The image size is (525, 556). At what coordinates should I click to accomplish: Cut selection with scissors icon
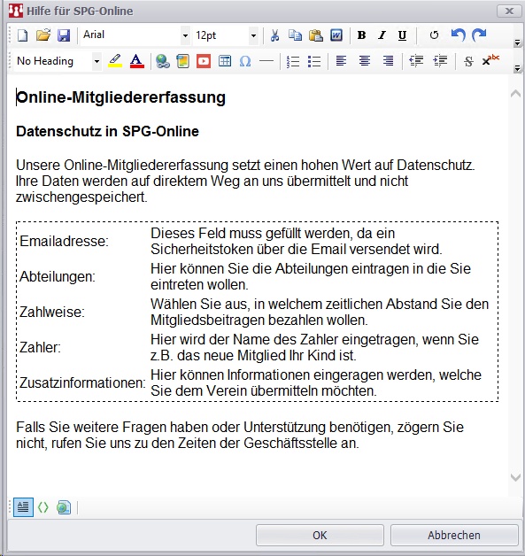(274, 35)
